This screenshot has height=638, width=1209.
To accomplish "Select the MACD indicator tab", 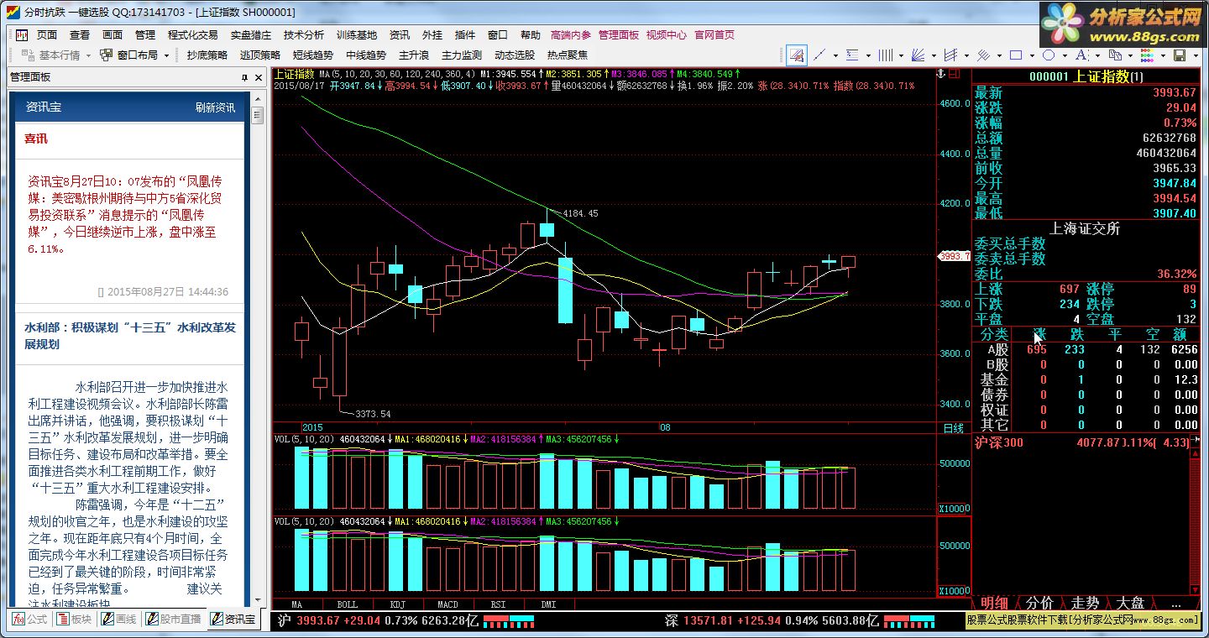I will click(448, 604).
